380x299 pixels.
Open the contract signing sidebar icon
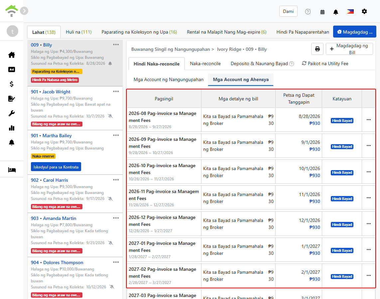[12, 99]
